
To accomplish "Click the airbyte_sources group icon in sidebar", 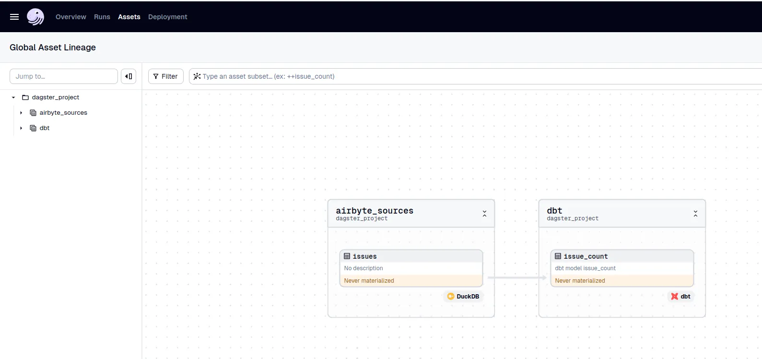I will (33, 113).
